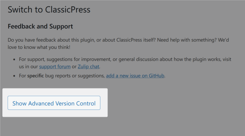
Task: Click the Switch to ClassicPress page title
Action: 49,10
